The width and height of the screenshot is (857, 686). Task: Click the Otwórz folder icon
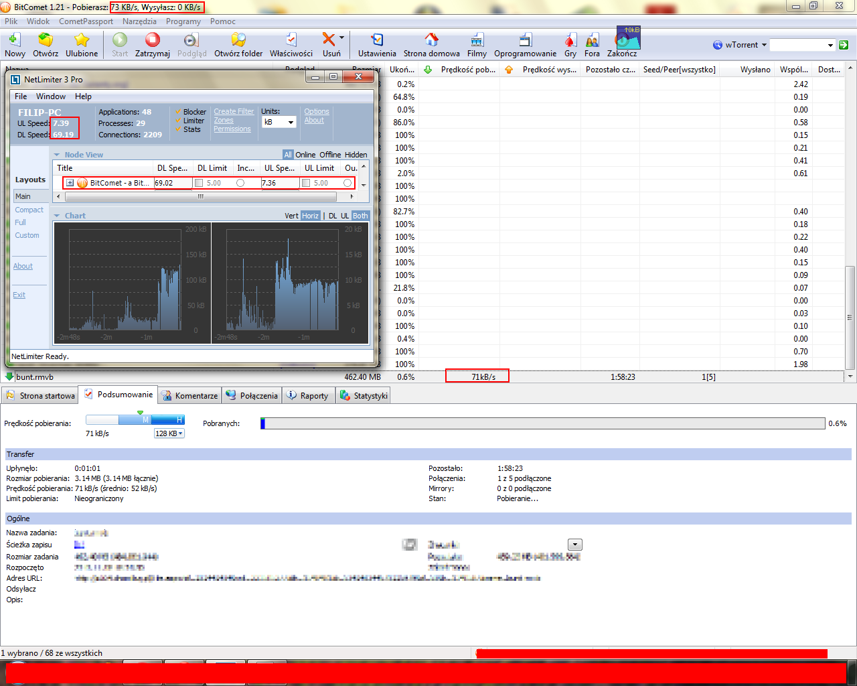[238, 40]
